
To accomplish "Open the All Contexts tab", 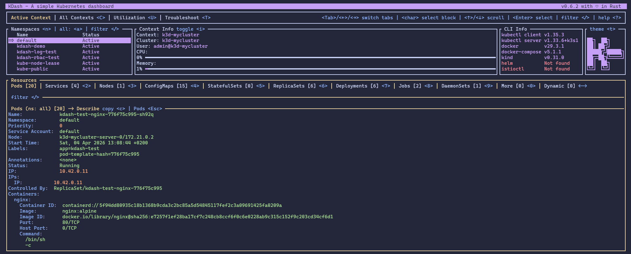I will tap(82, 18).
